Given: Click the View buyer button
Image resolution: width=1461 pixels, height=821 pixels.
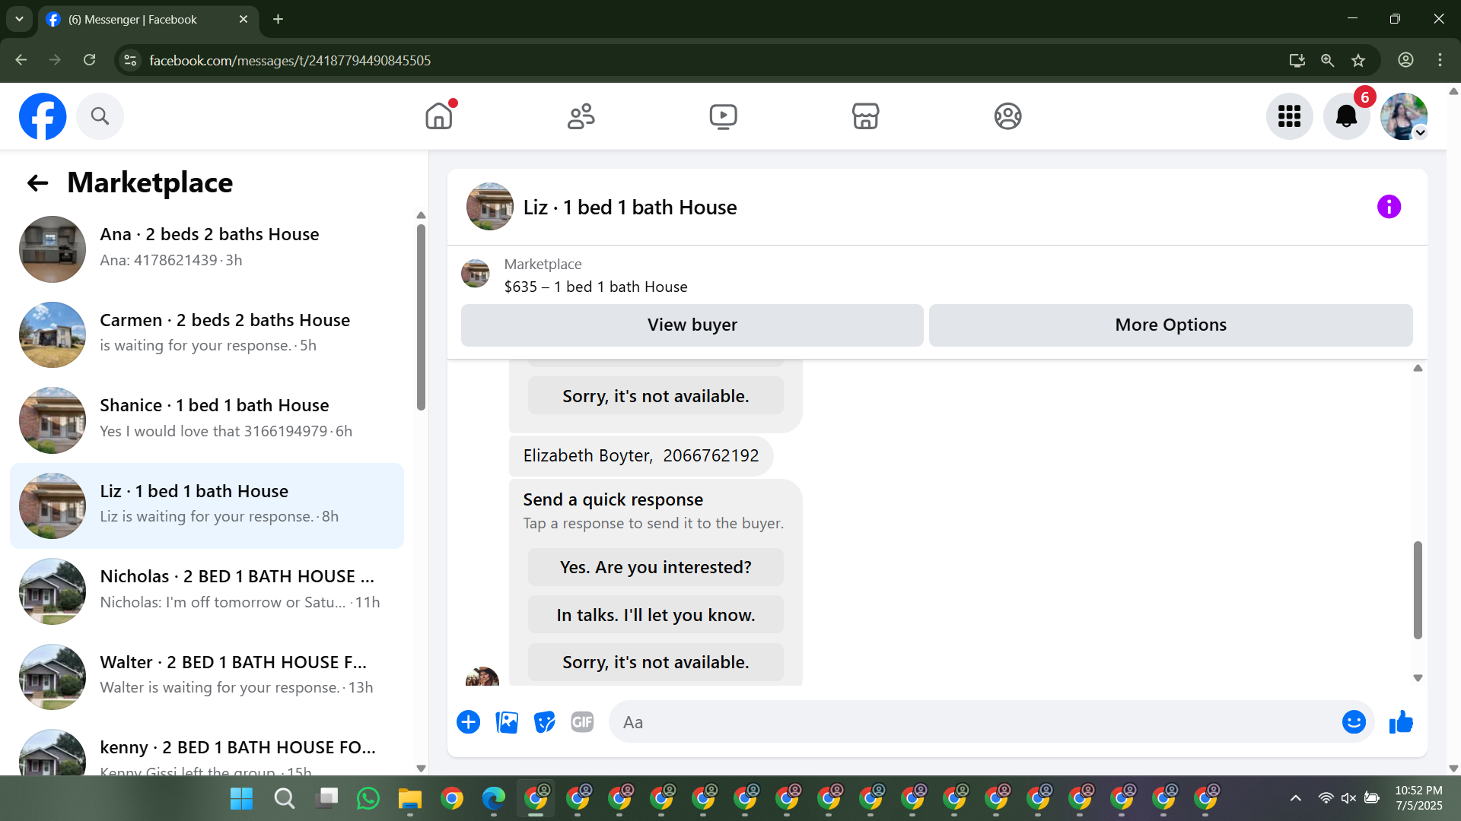Looking at the screenshot, I should tap(692, 325).
